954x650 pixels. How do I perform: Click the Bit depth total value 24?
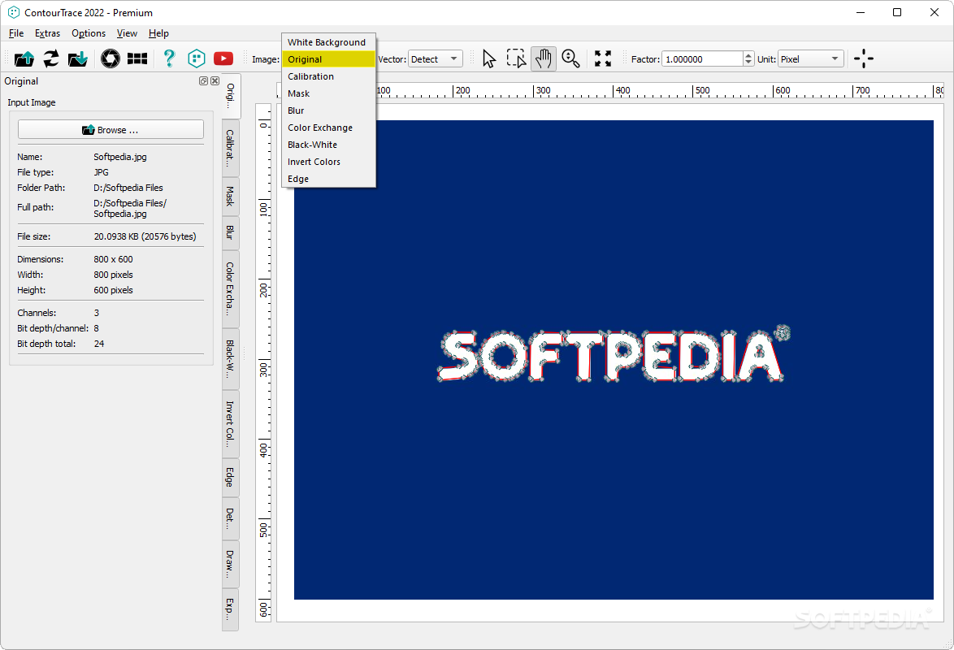click(x=98, y=344)
